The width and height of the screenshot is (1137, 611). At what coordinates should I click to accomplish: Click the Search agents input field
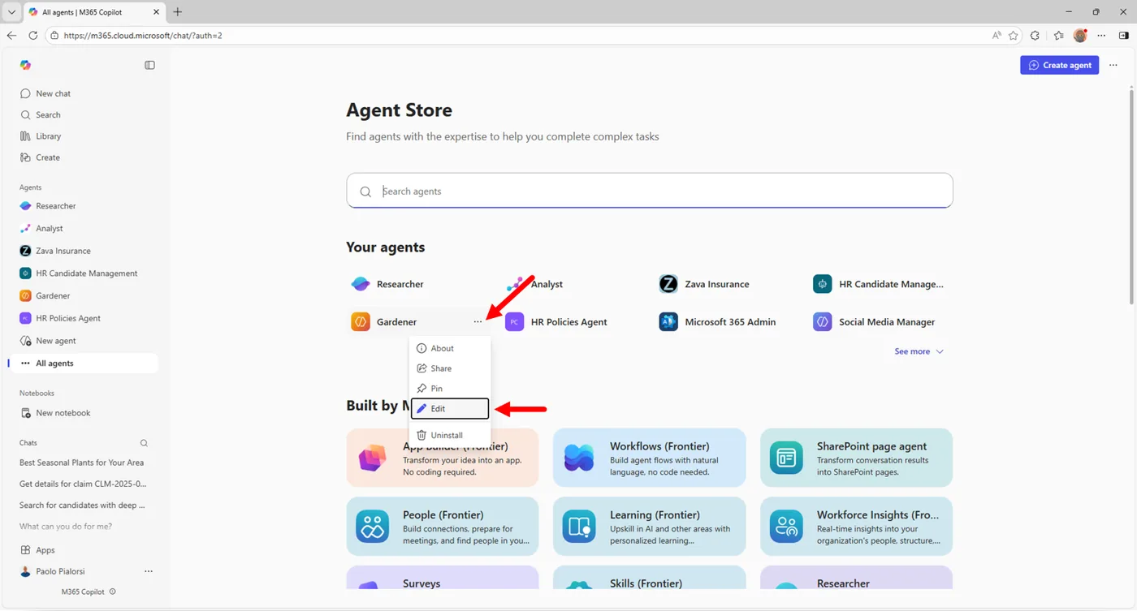pyautogui.click(x=650, y=191)
